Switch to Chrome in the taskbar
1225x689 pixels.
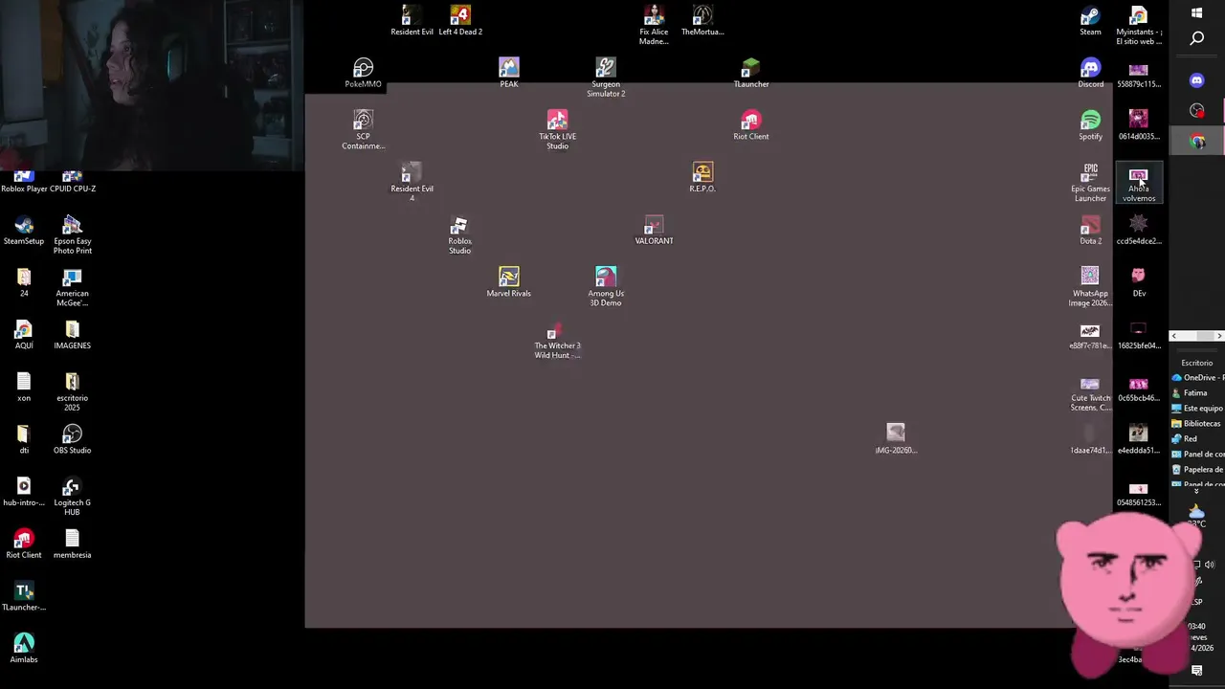[x=1197, y=142]
